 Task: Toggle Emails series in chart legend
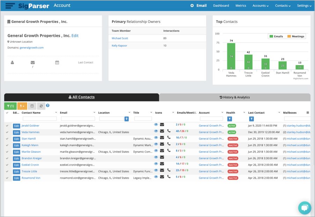click(x=276, y=37)
